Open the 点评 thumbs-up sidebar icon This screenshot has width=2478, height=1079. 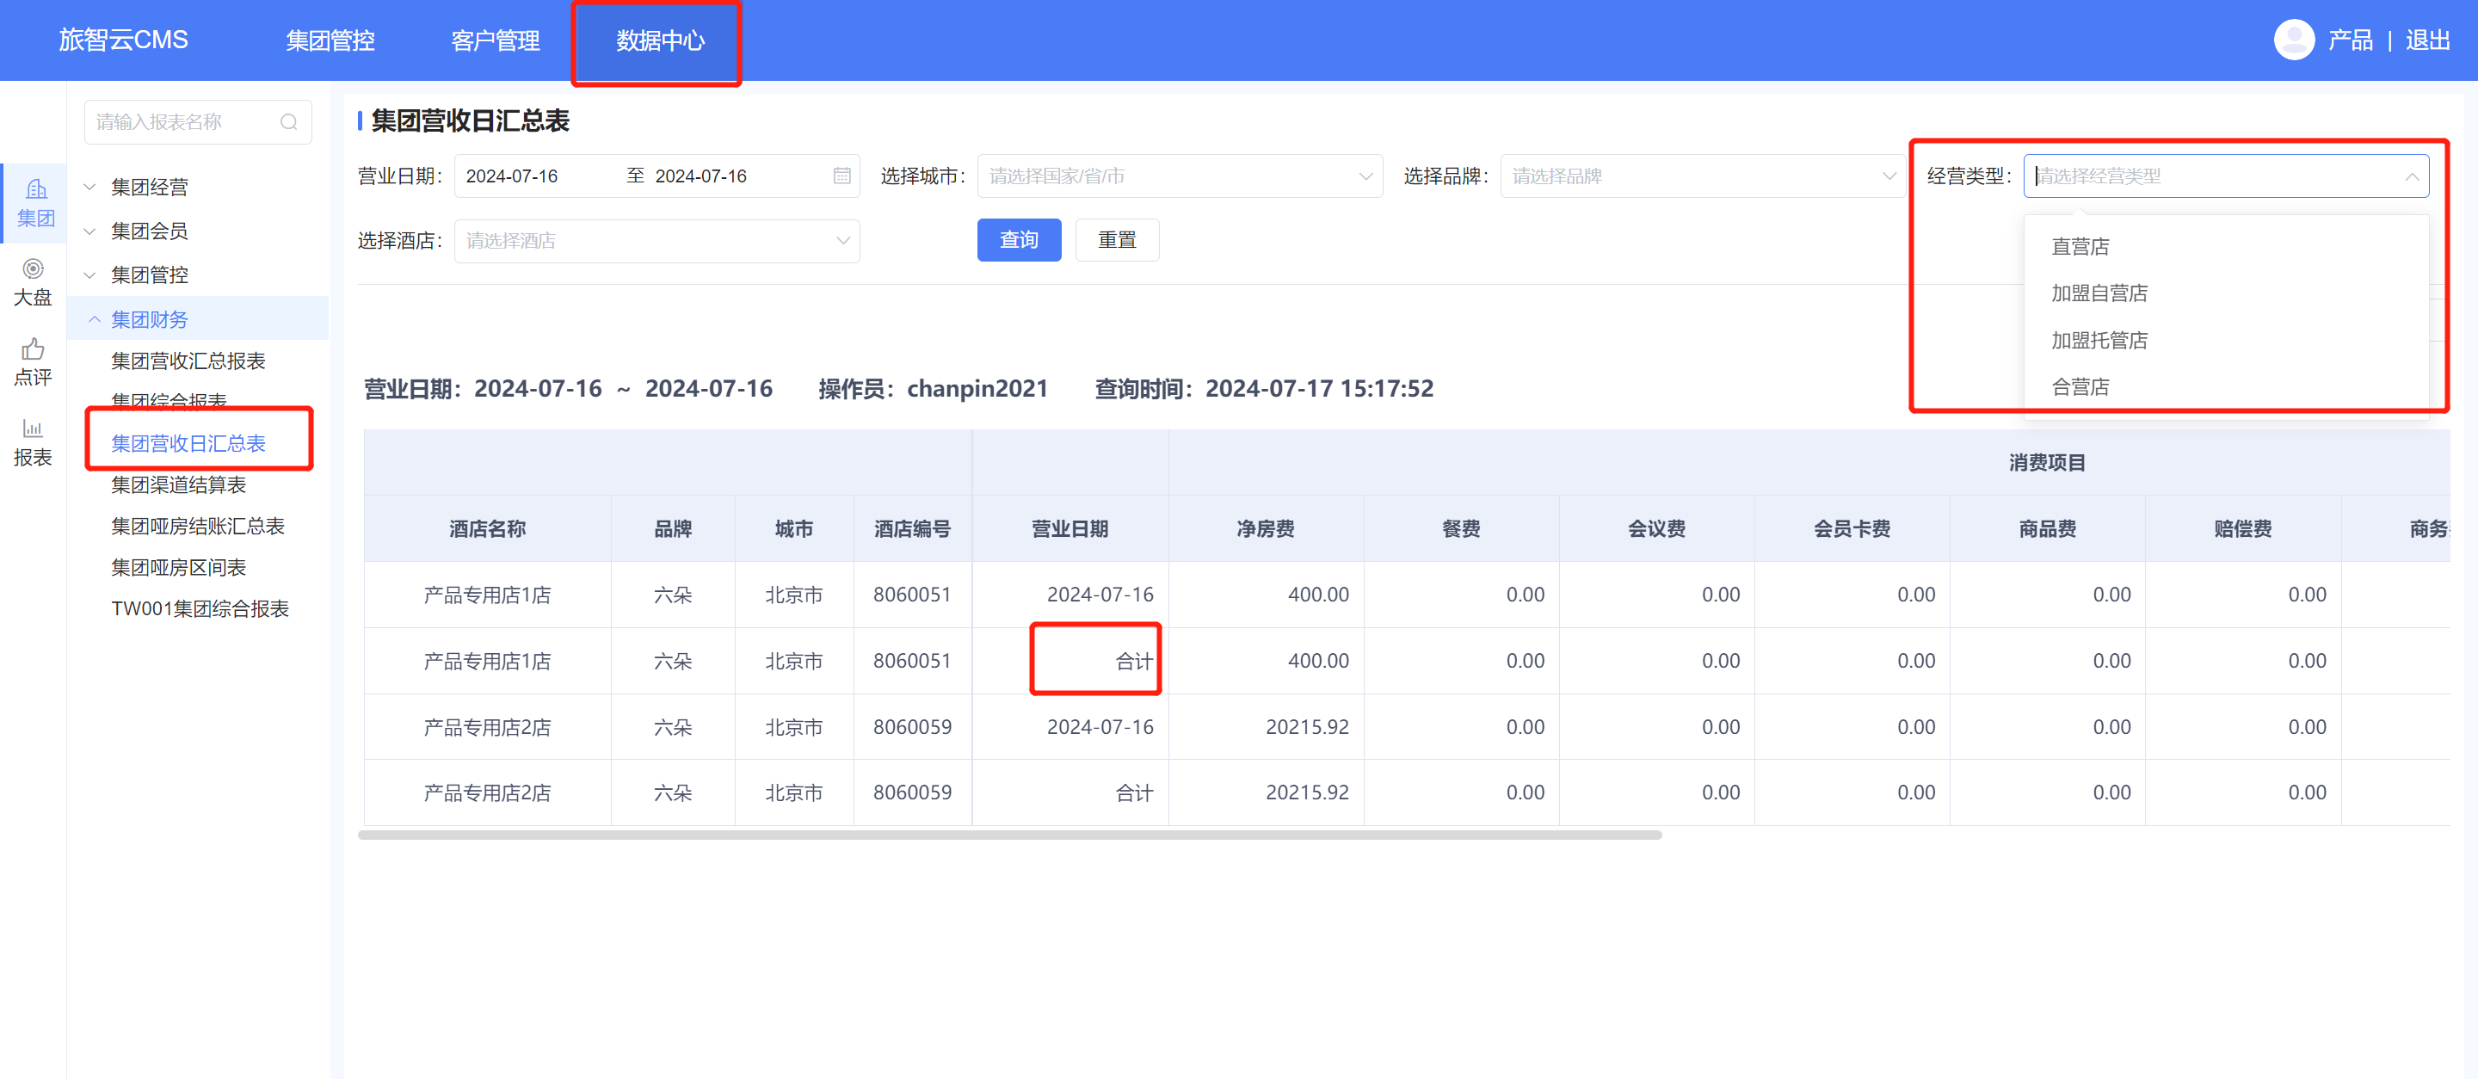[x=33, y=362]
